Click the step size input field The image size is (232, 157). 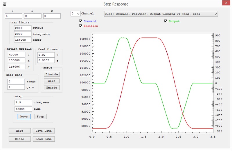pyautogui.click(x=23, y=109)
